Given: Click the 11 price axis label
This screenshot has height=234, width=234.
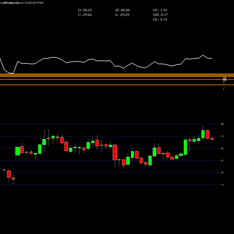Looking at the screenshot, I should click(222, 185).
